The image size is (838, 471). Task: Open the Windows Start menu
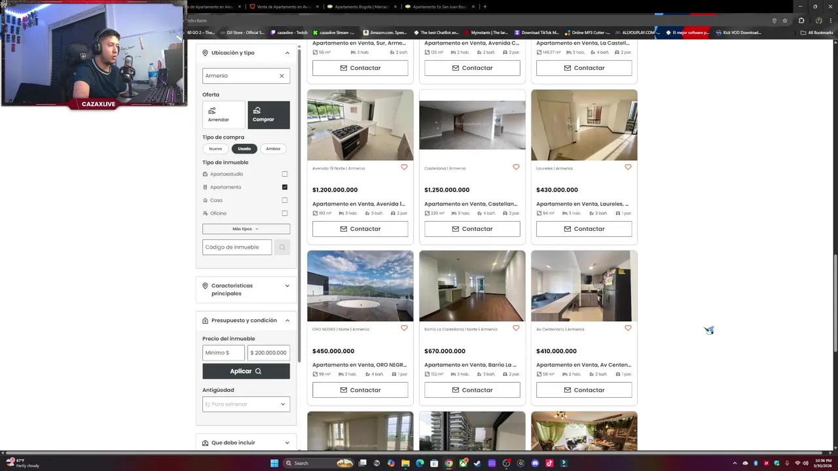point(274,463)
